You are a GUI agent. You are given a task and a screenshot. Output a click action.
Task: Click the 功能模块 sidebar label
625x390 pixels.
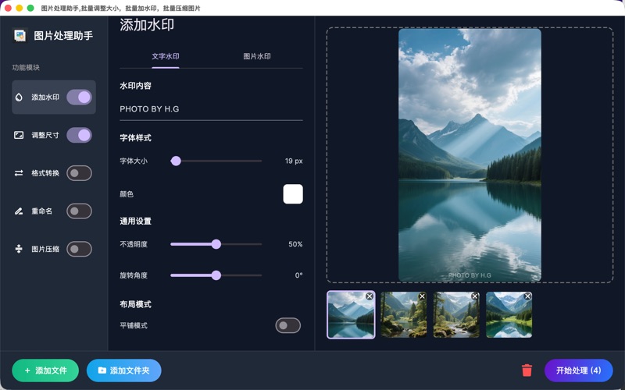click(x=26, y=68)
